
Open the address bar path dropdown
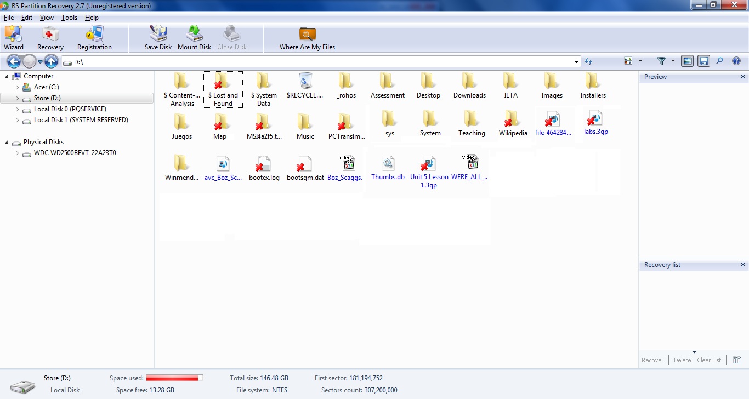pos(576,62)
